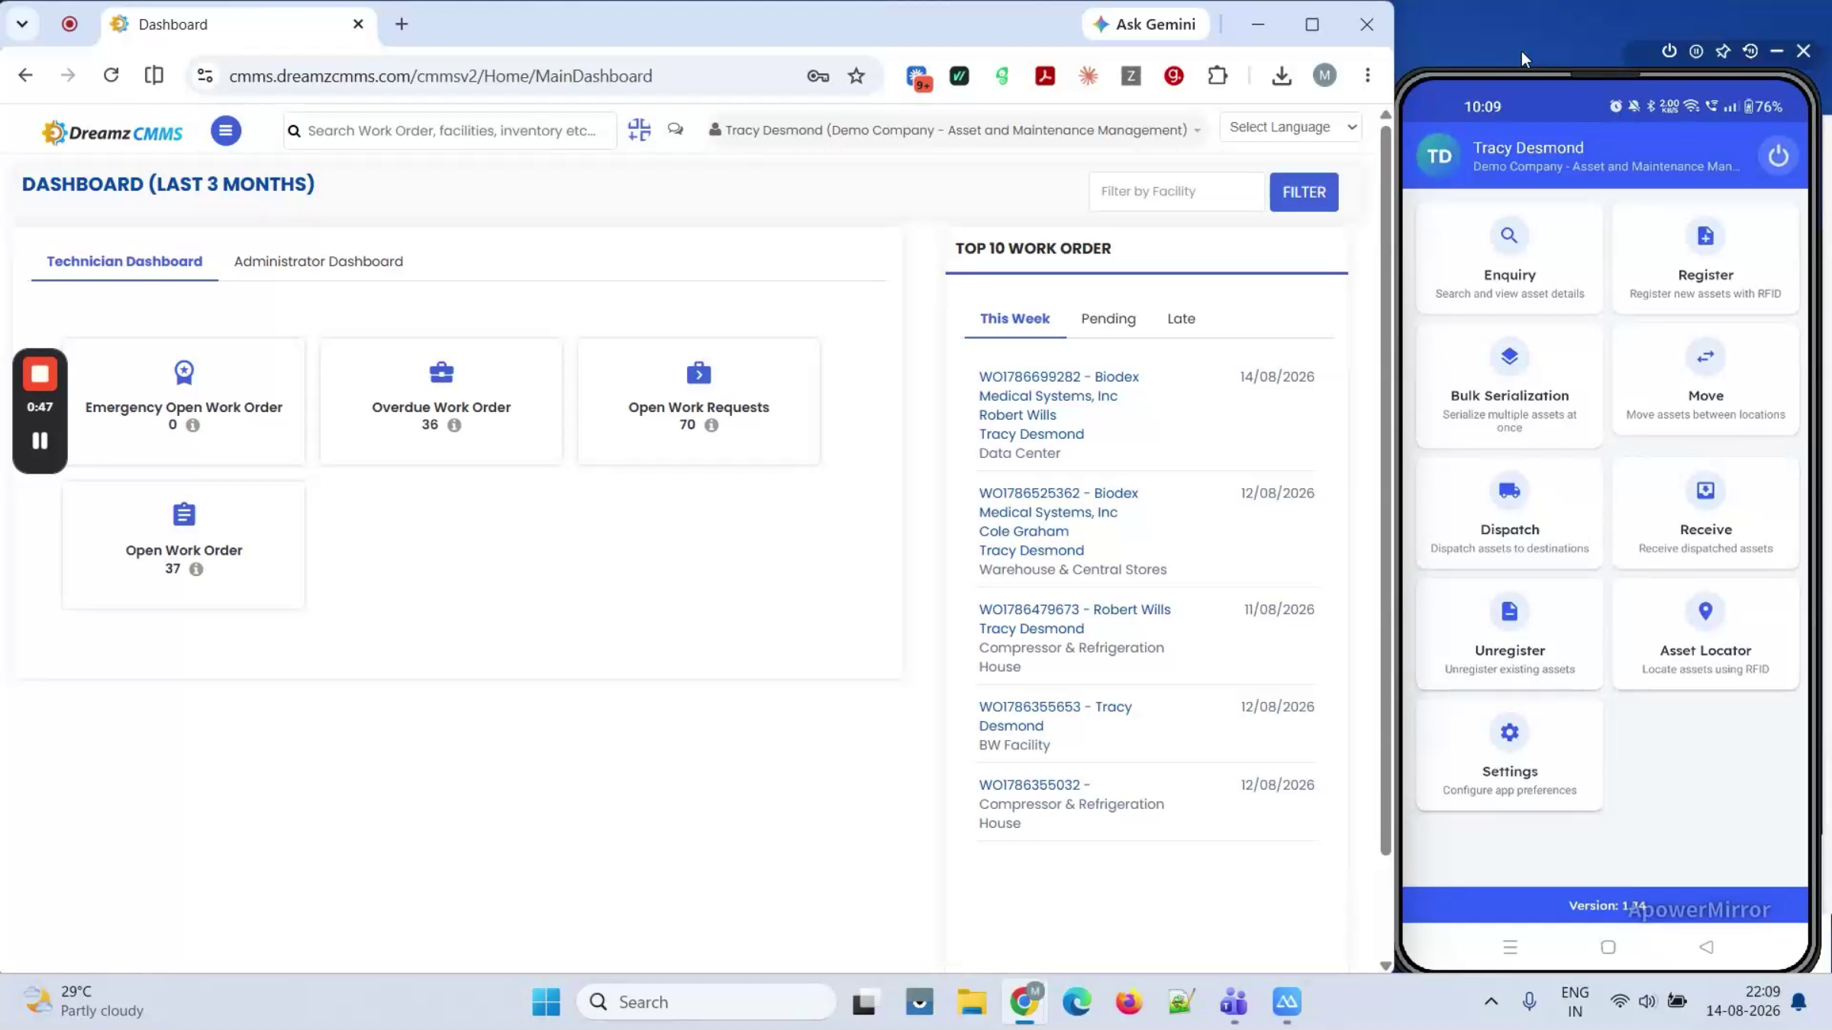Tap Unregister tile in the phone app
Viewport: 1832px width, 1030px height.
[x=1509, y=634]
